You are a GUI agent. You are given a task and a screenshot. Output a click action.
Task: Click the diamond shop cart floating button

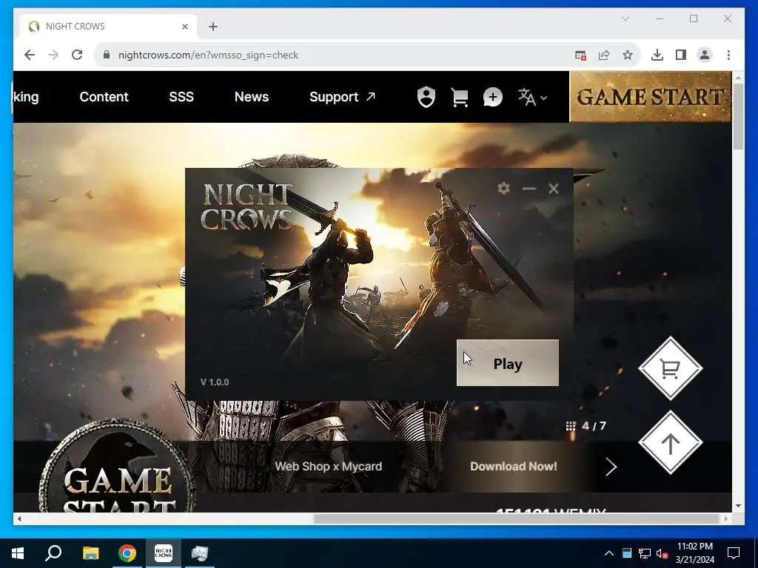pos(670,368)
